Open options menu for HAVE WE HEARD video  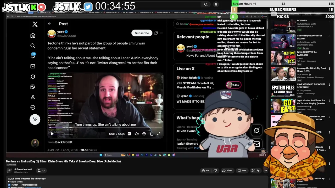point(329,85)
